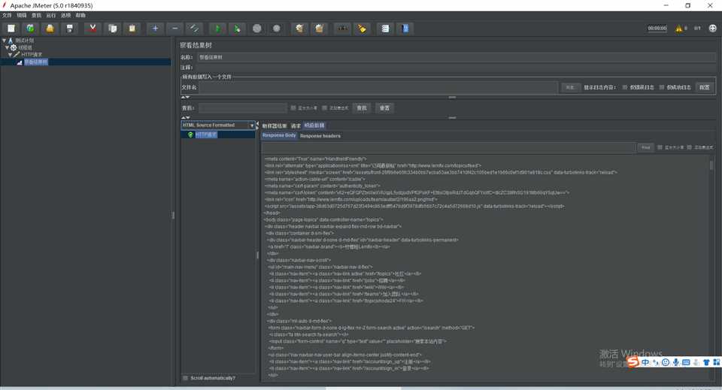Create a new test plan via toolbar
Image resolution: width=722 pixels, height=390 pixels.
point(11,29)
